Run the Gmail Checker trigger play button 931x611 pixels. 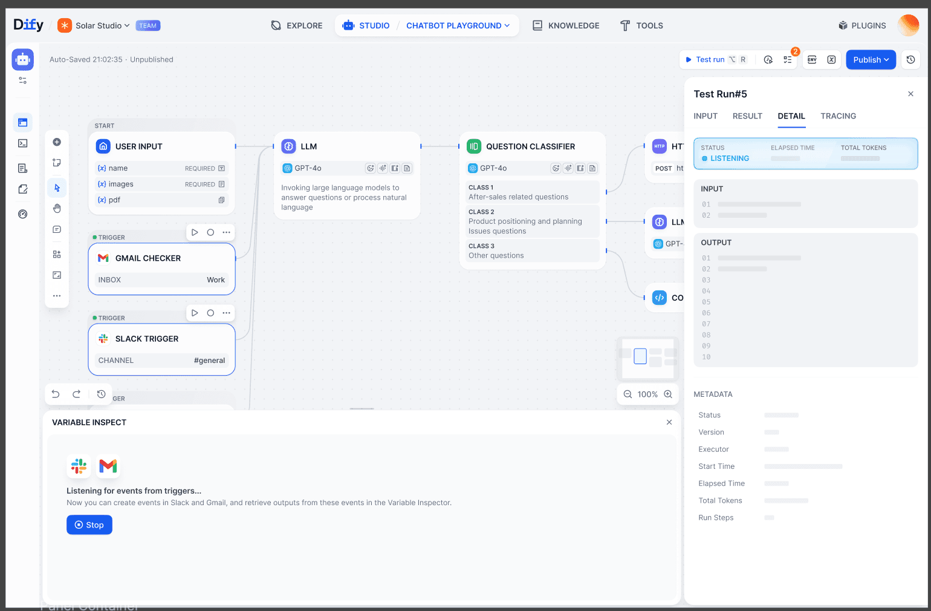coord(195,232)
